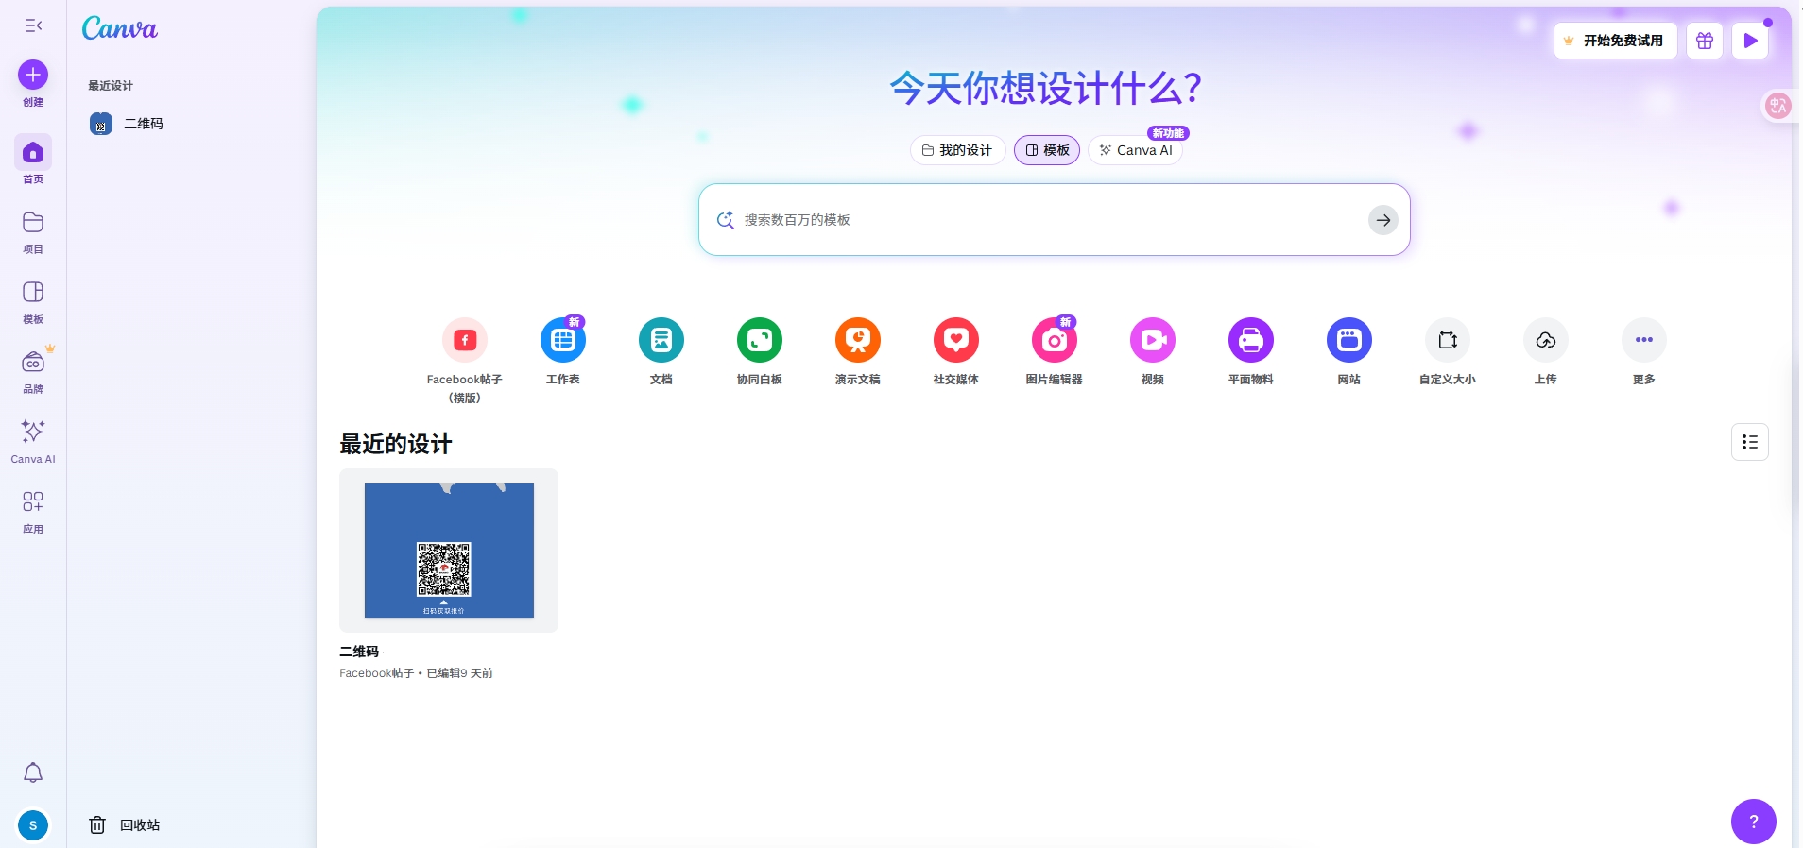Switch recent designs to list view
The image size is (1803, 848).
click(x=1750, y=442)
